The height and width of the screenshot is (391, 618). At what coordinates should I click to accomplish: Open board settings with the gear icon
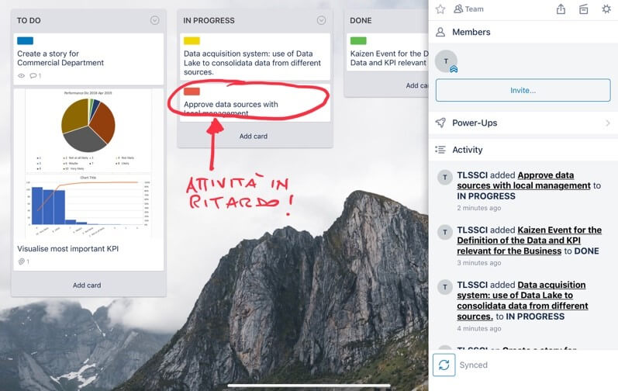606,9
